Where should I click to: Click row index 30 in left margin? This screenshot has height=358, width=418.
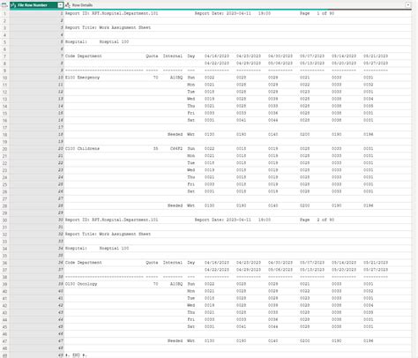tap(4, 220)
